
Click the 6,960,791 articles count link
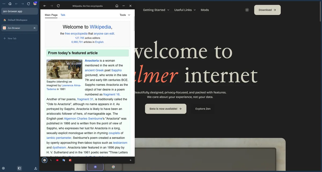(x=77, y=42)
